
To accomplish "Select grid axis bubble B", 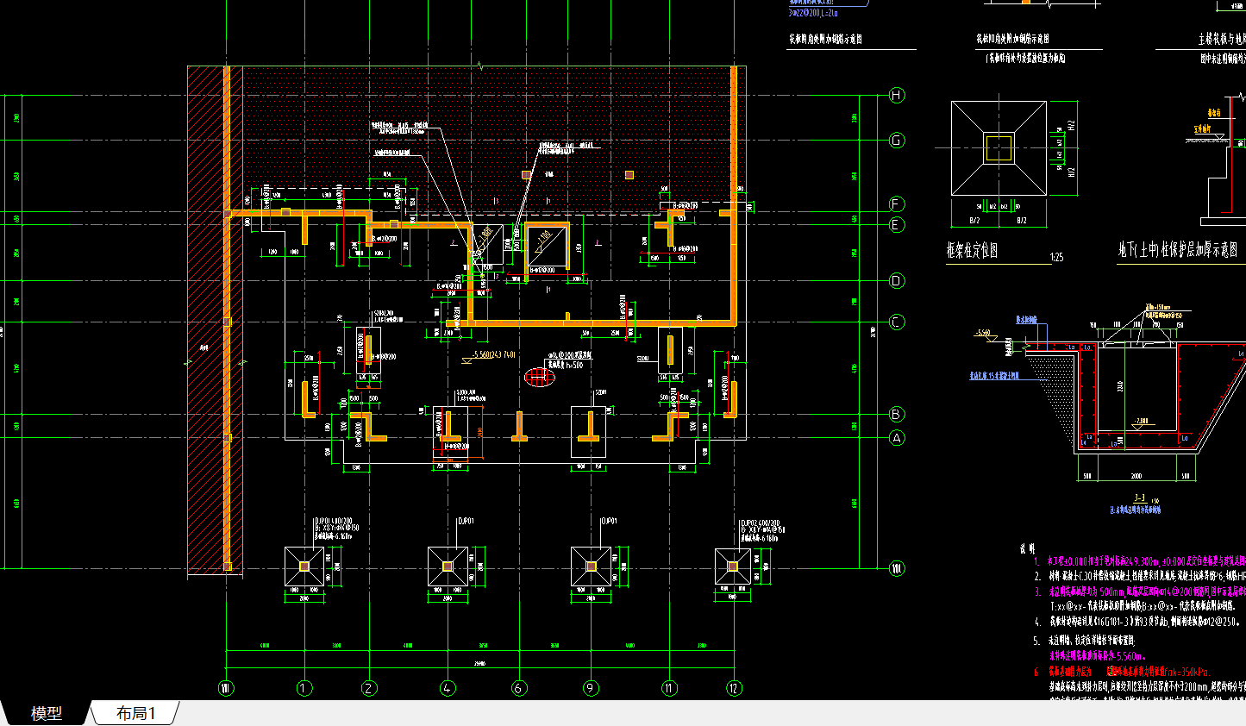I will (897, 415).
